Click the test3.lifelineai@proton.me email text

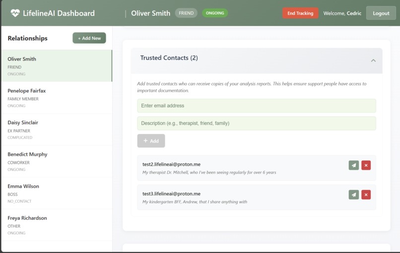pyautogui.click(x=171, y=193)
